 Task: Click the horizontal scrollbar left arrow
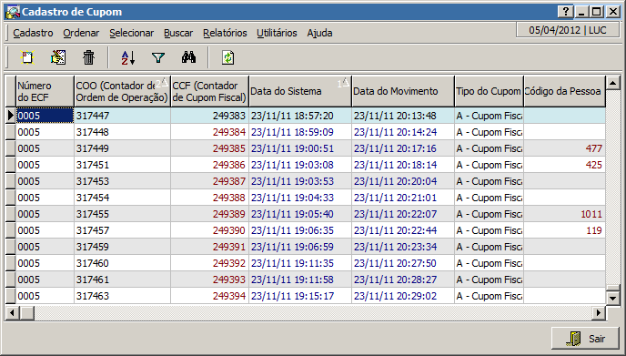click(x=12, y=312)
